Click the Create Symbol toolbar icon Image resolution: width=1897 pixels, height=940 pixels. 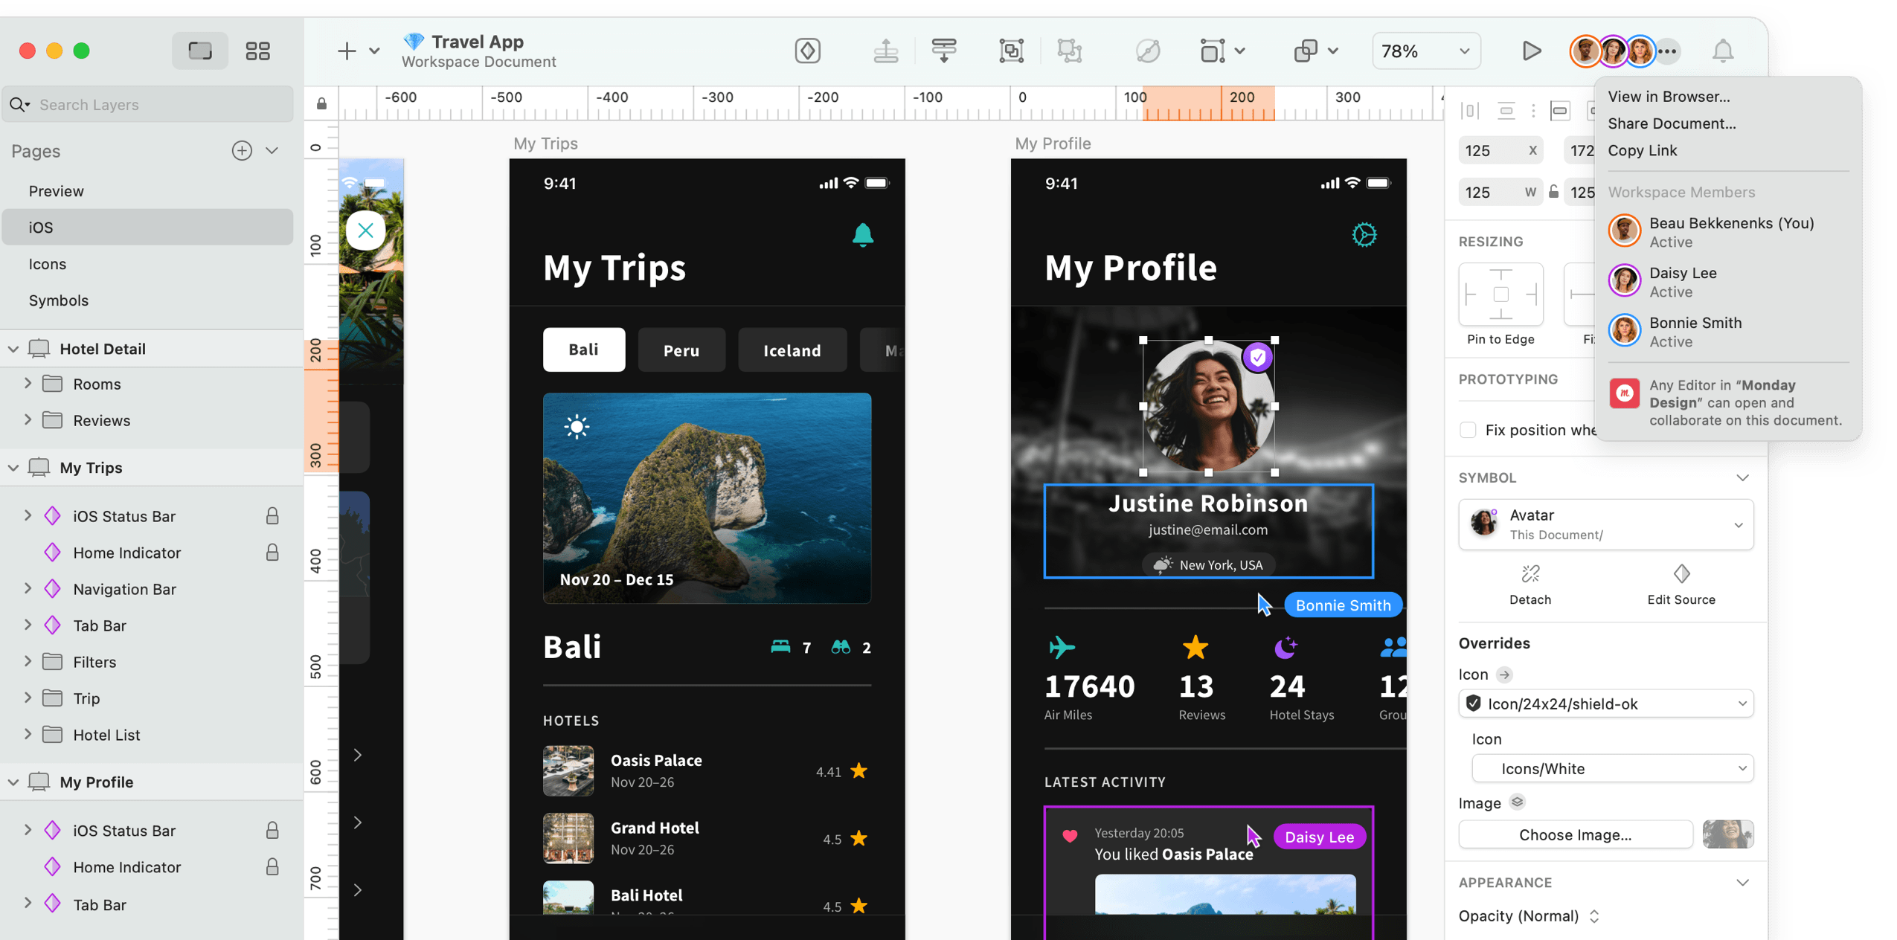pyautogui.click(x=807, y=51)
